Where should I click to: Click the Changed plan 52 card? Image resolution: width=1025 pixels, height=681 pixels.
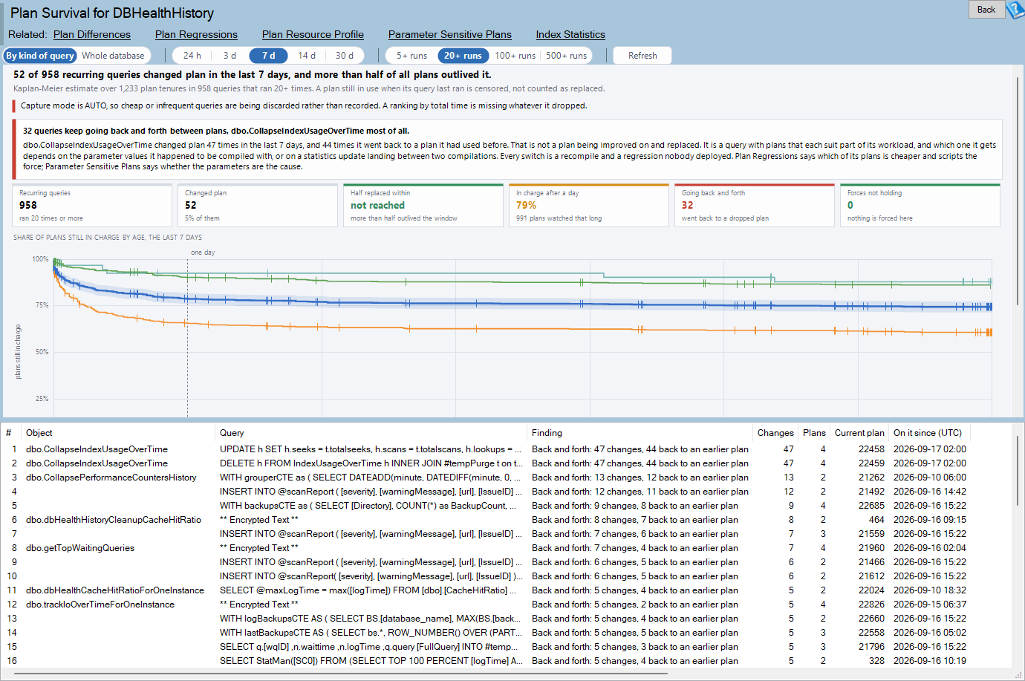258,205
